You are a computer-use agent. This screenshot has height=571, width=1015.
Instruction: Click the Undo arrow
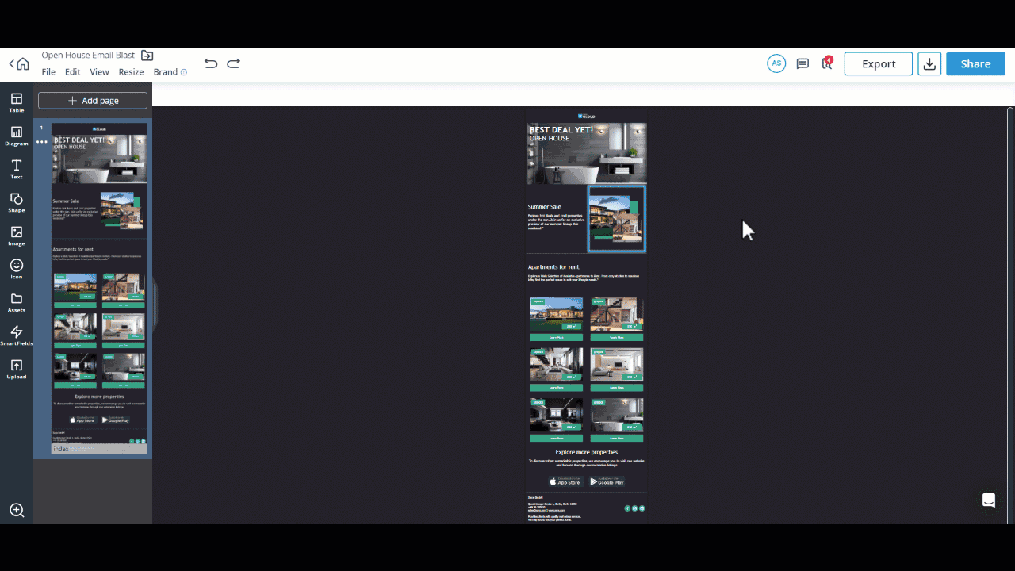pyautogui.click(x=210, y=63)
